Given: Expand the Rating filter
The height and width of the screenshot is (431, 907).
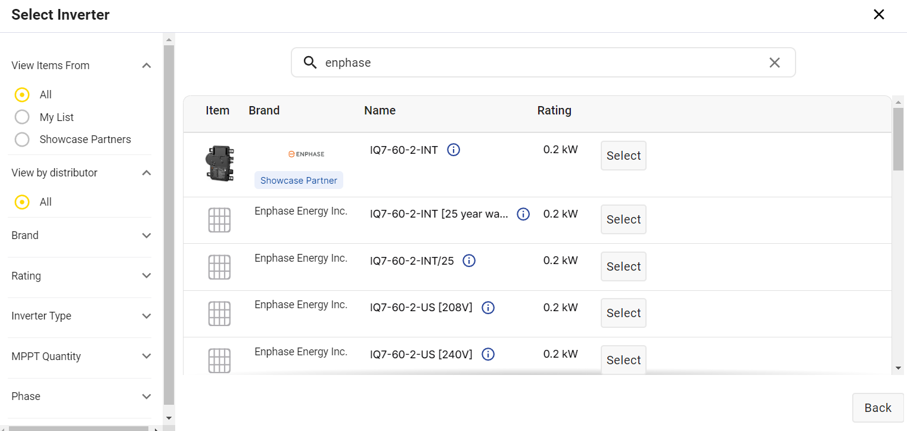Looking at the screenshot, I should click(147, 276).
